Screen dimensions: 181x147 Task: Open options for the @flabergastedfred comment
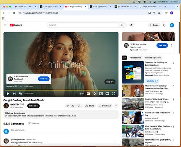pyautogui.click(x=116, y=141)
